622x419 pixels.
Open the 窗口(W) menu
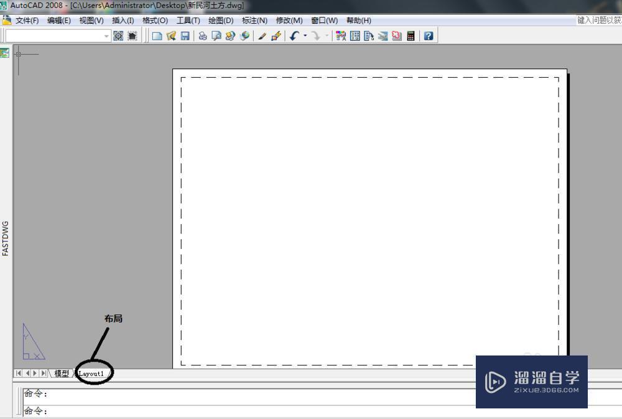(325, 21)
